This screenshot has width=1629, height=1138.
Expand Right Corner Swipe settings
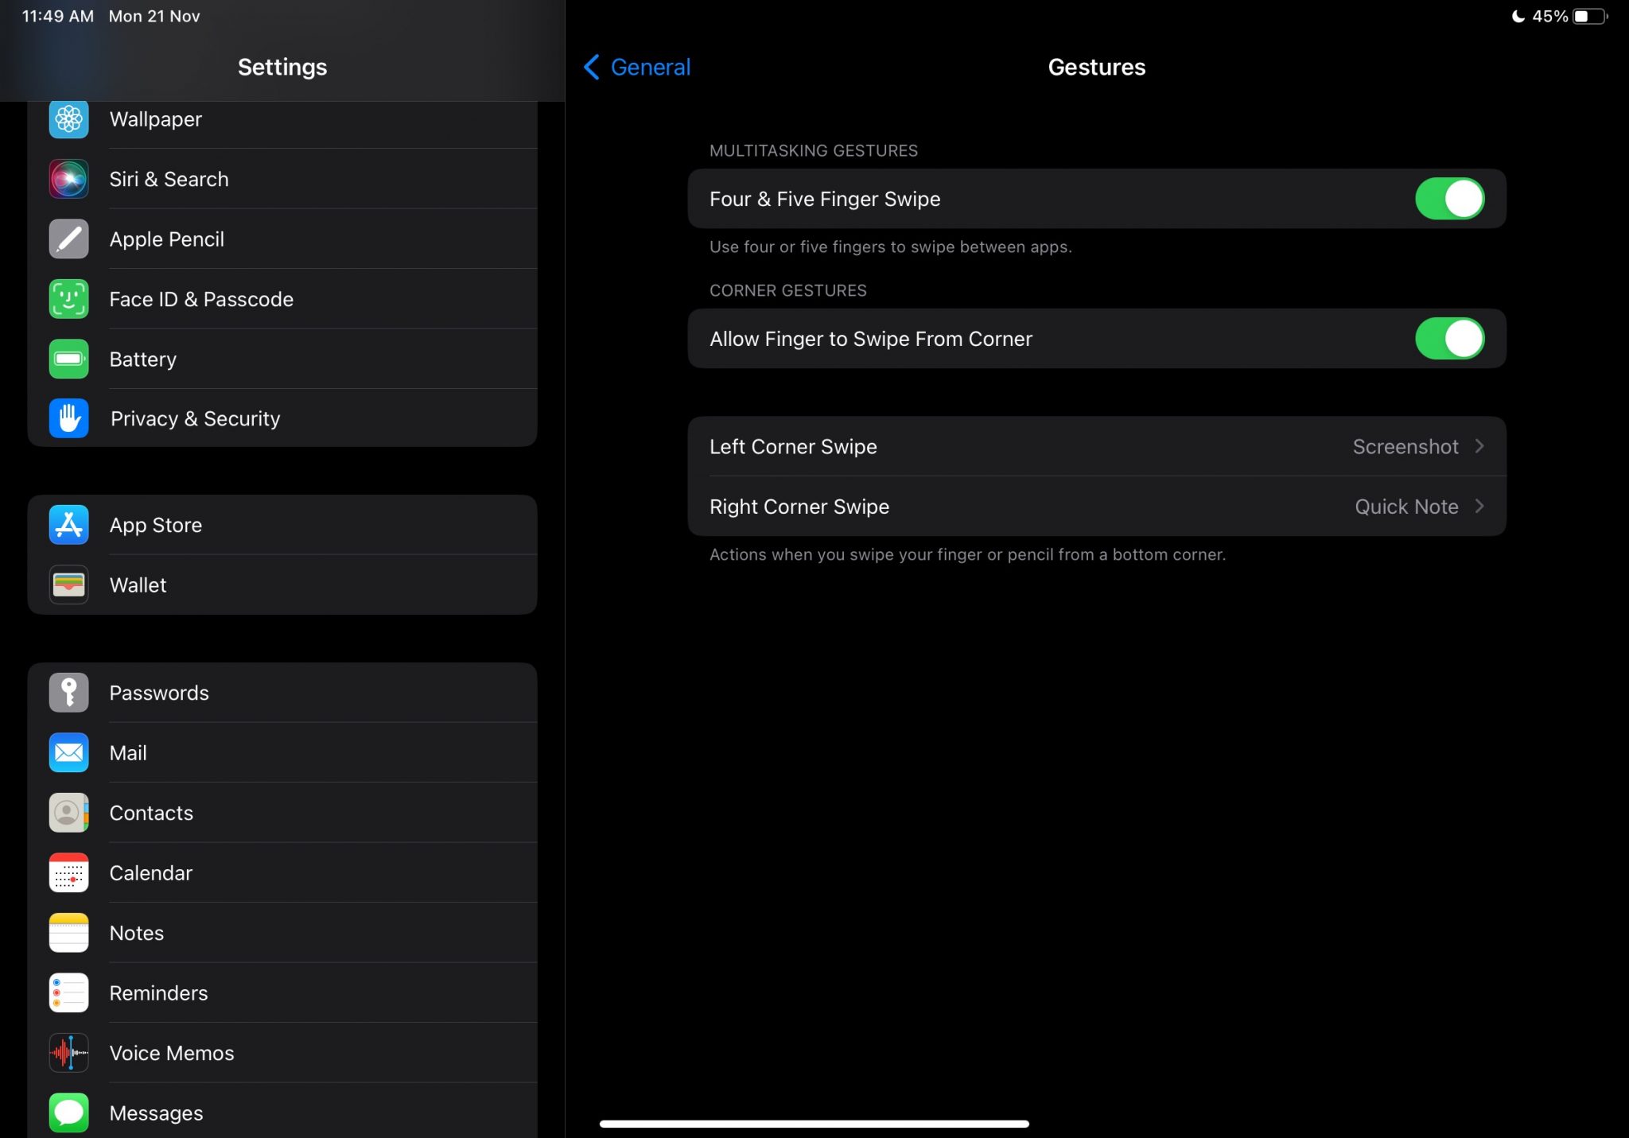1098,507
